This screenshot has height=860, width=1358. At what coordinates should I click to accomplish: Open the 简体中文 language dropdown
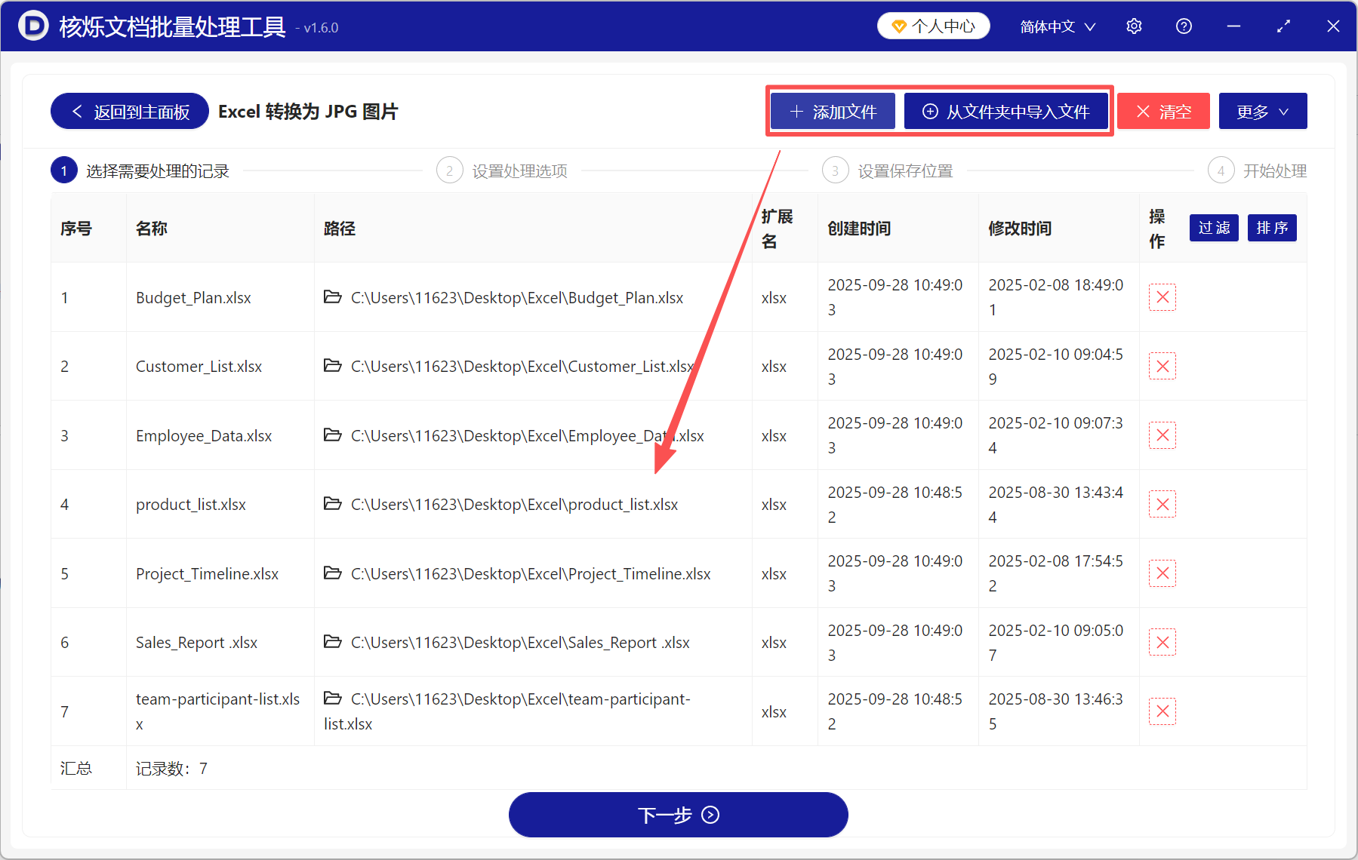pyautogui.click(x=1056, y=26)
